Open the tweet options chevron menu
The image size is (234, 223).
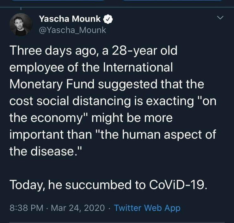coord(221,18)
